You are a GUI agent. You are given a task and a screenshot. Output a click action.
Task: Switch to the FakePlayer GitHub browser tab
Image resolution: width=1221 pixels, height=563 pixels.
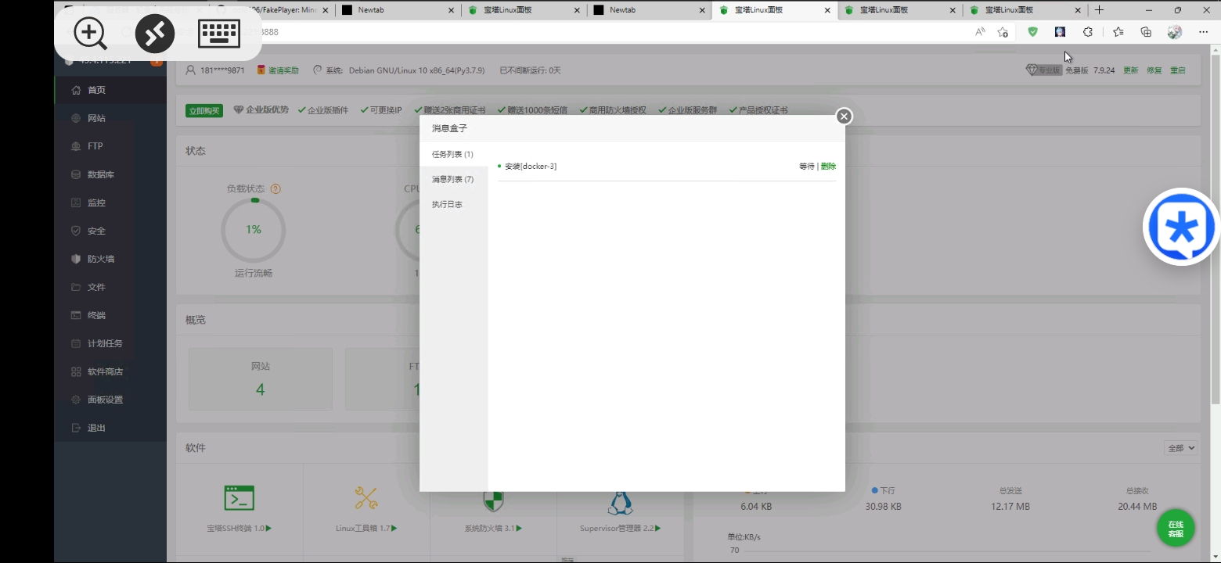pyautogui.click(x=272, y=10)
